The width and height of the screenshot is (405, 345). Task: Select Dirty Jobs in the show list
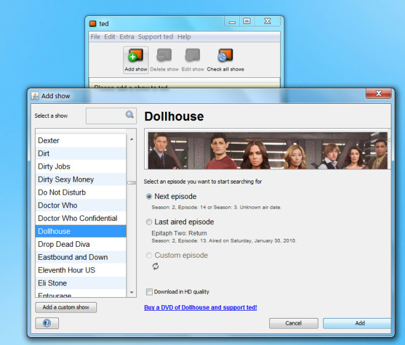[x=80, y=166]
